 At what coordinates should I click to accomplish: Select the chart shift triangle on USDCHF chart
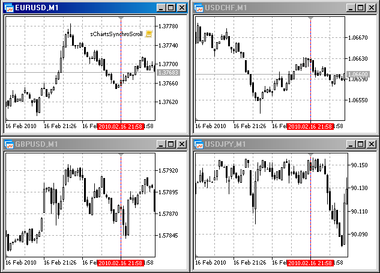[x=311, y=19]
